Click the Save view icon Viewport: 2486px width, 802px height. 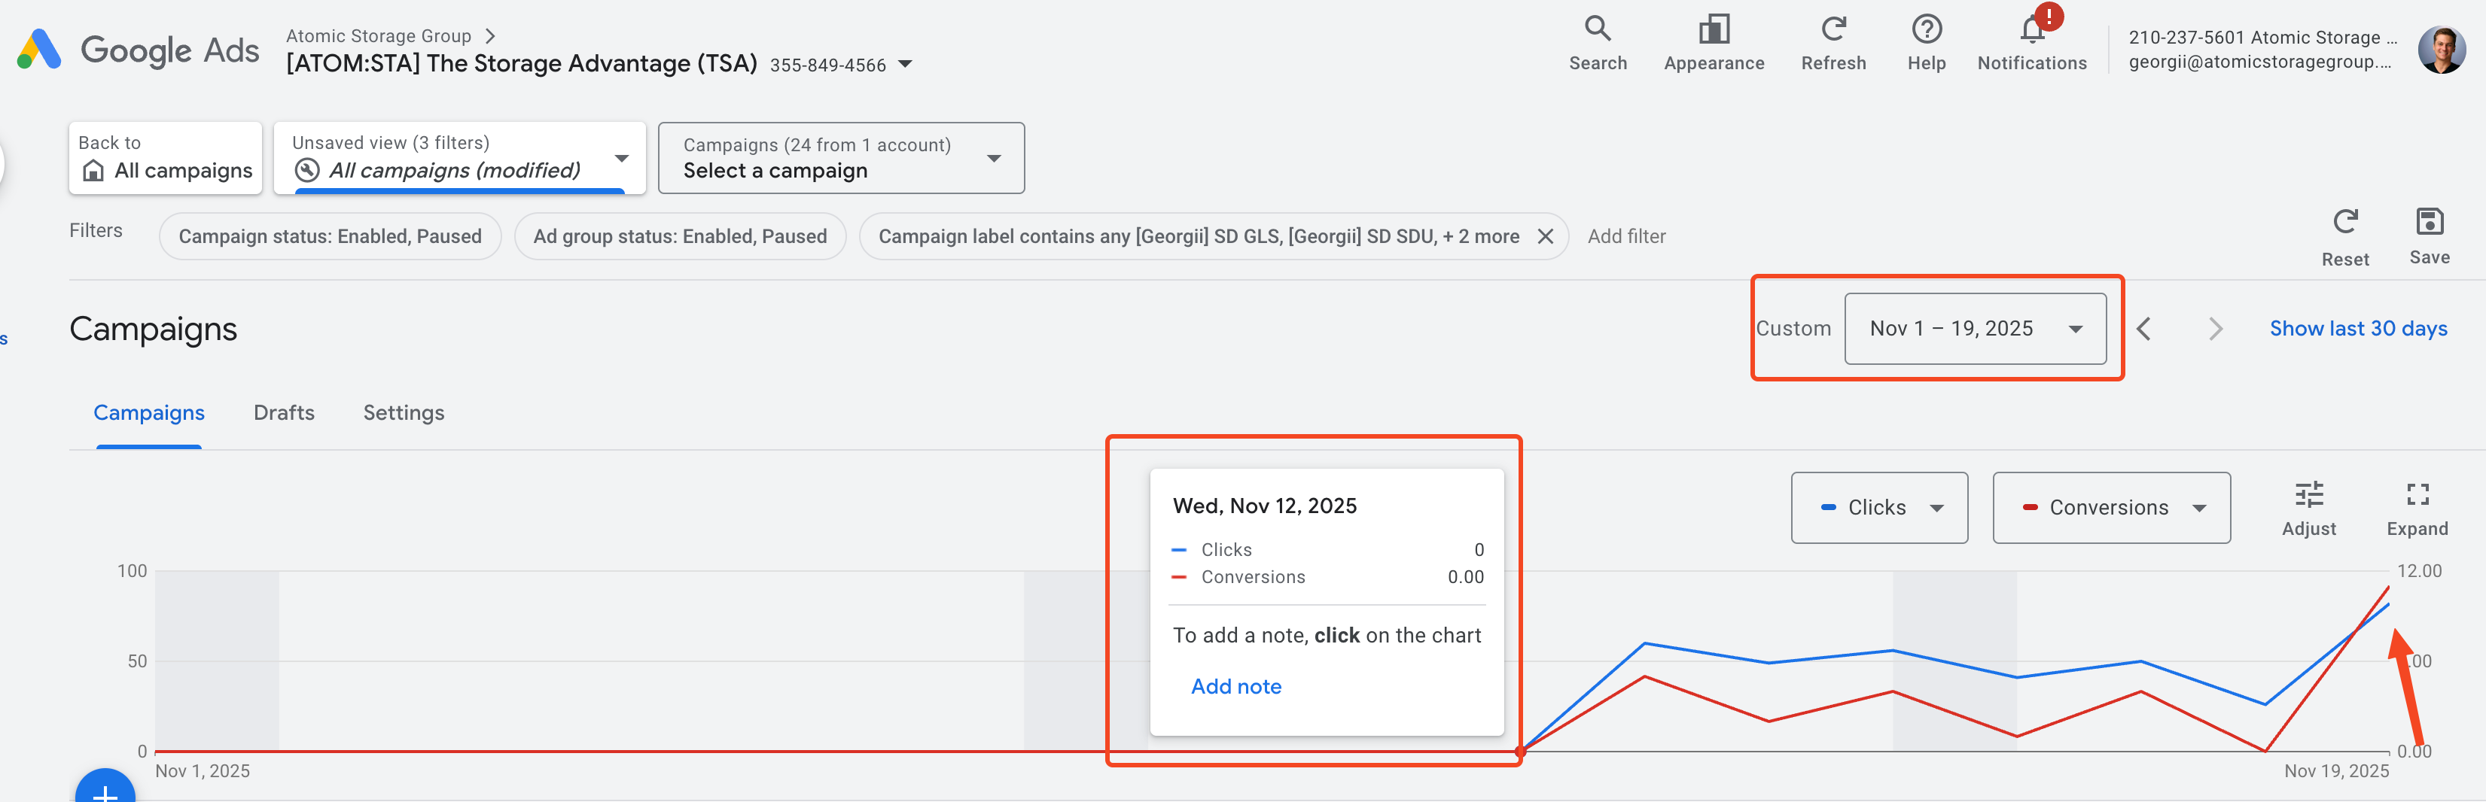pyautogui.click(x=2428, y=223)
